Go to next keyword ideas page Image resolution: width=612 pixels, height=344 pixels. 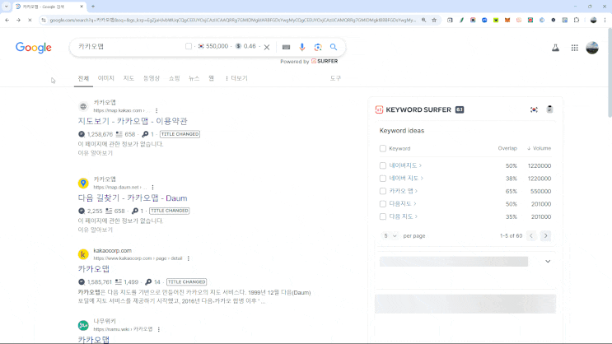click(x=545, y=235)
